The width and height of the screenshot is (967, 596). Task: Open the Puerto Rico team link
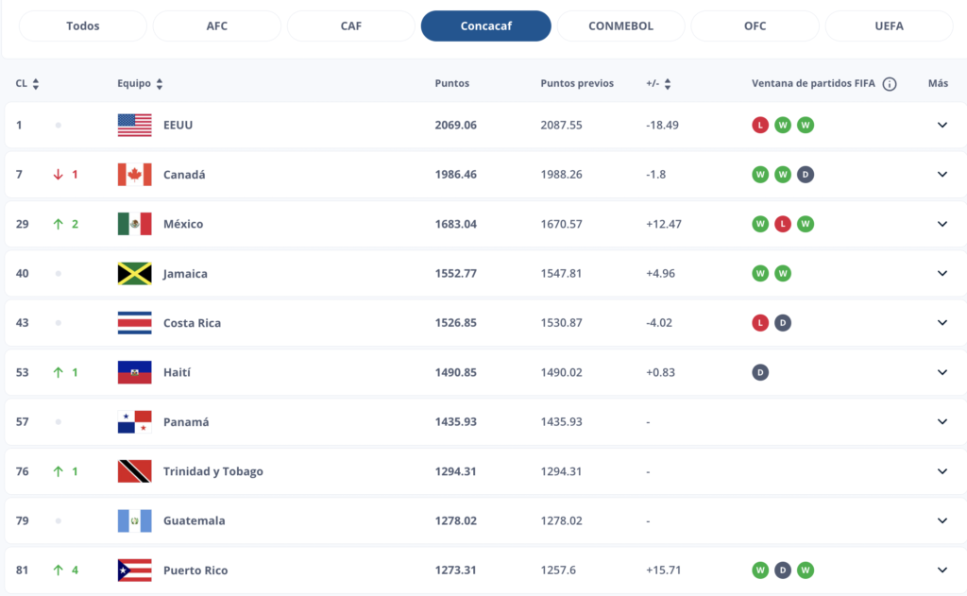[195, 570]
